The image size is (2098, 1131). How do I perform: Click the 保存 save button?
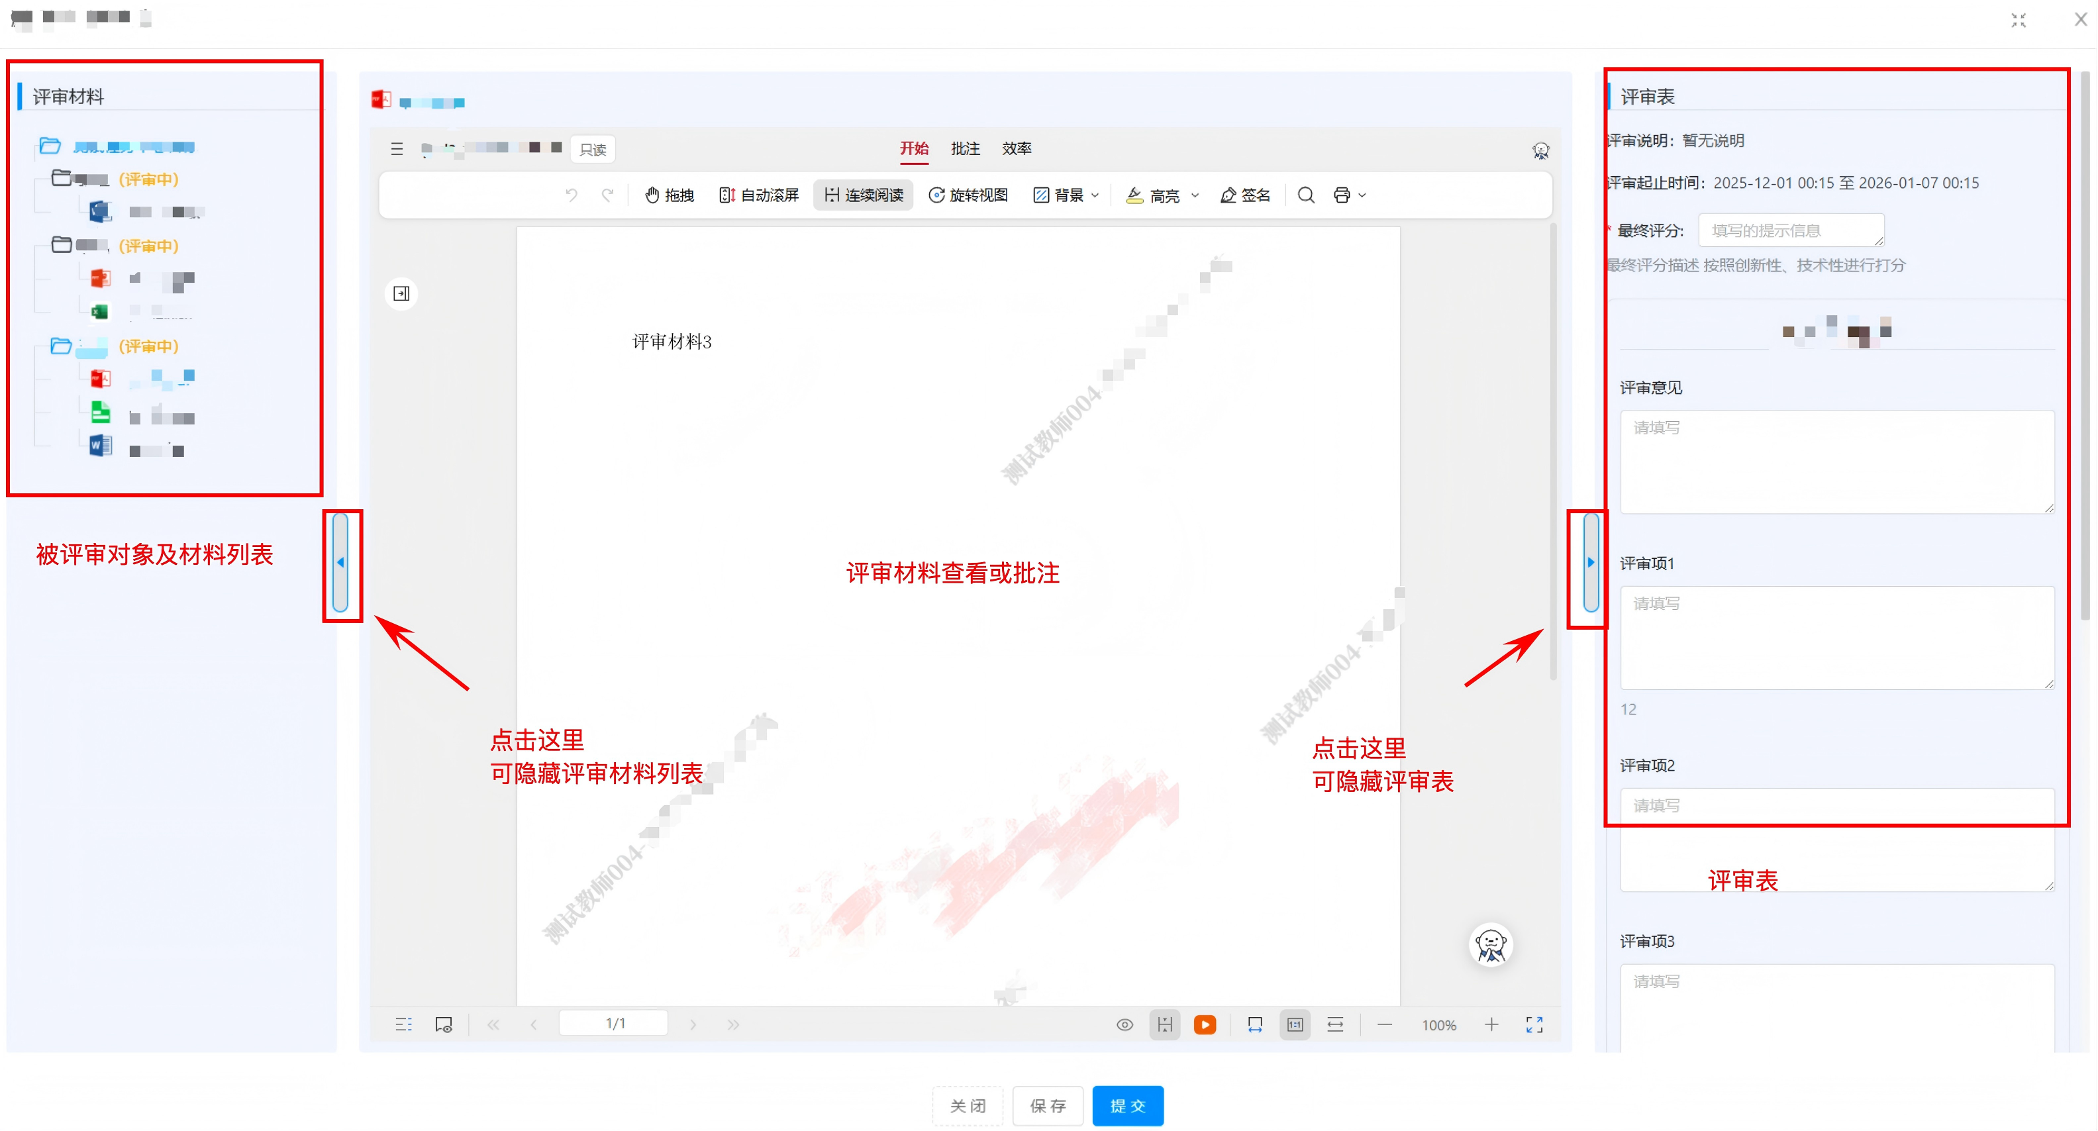click(1048, 1105)
